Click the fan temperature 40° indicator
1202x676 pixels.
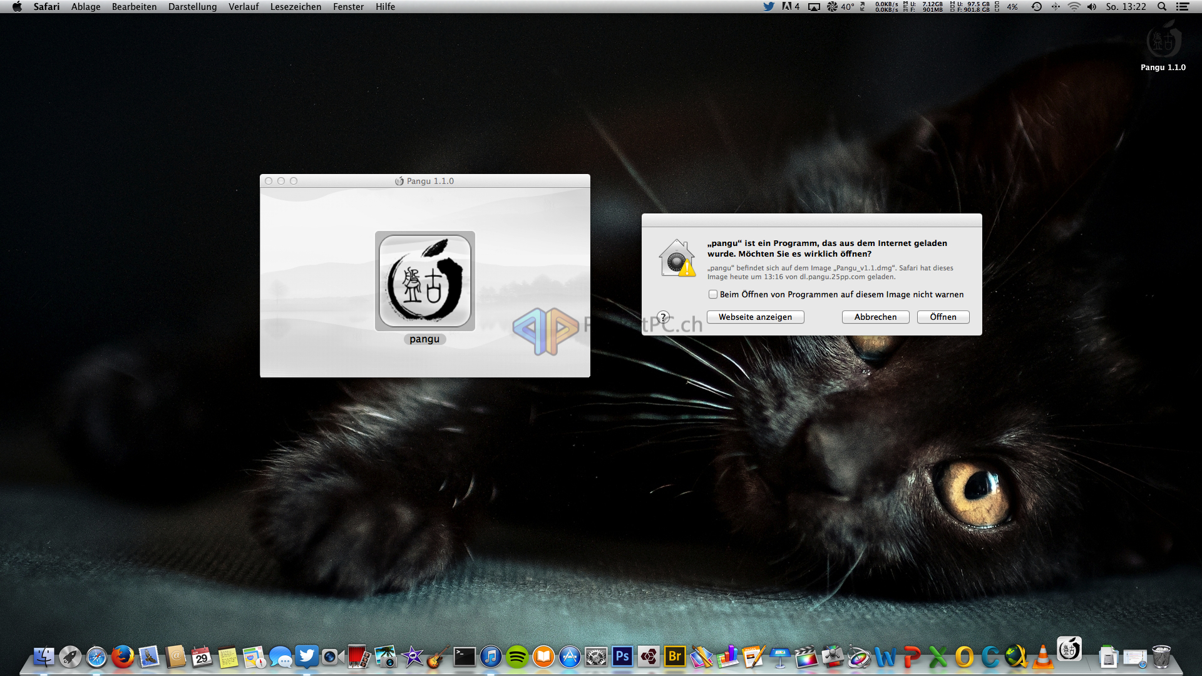tap(840, 6)
